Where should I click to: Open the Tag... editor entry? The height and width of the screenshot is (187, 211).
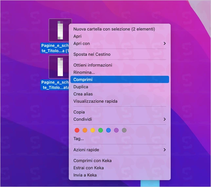pyautogui.click(x=79, y=139)
